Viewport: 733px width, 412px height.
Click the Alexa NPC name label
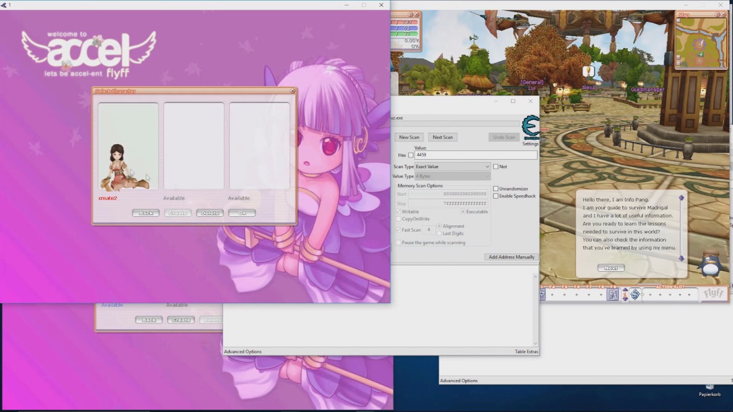[589, 88]
